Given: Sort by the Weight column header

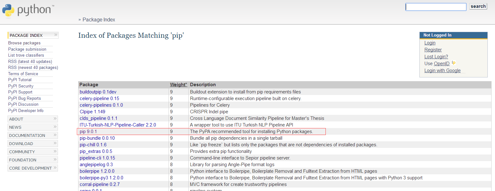Looking at the screenshot, I should click(x=178, y=85).
